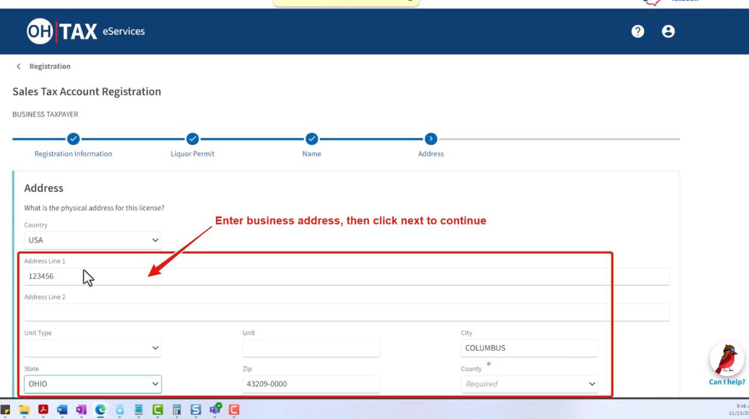Click the red bird help assistant

pos(726,360)
